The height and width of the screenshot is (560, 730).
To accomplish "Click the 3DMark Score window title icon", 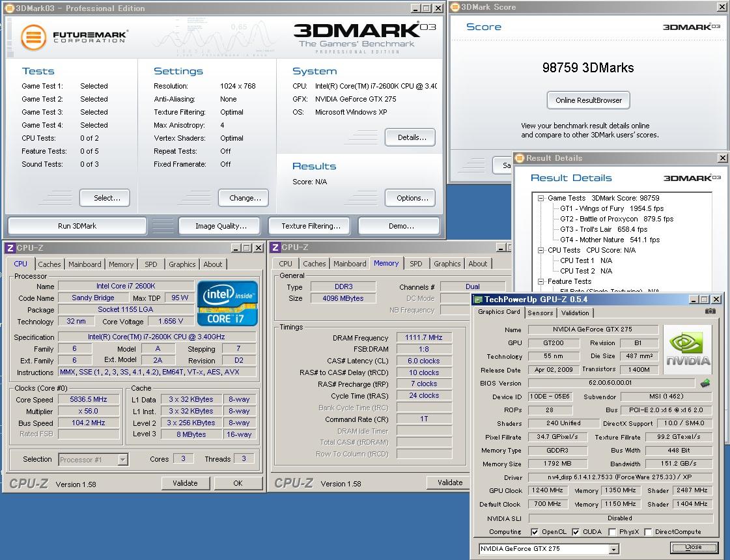I will pyautogui.click(x=455, y=7).
